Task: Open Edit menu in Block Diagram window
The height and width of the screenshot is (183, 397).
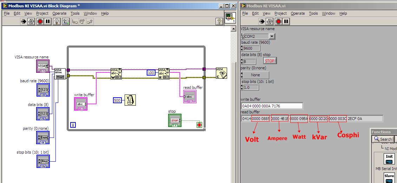Action: 17,13
